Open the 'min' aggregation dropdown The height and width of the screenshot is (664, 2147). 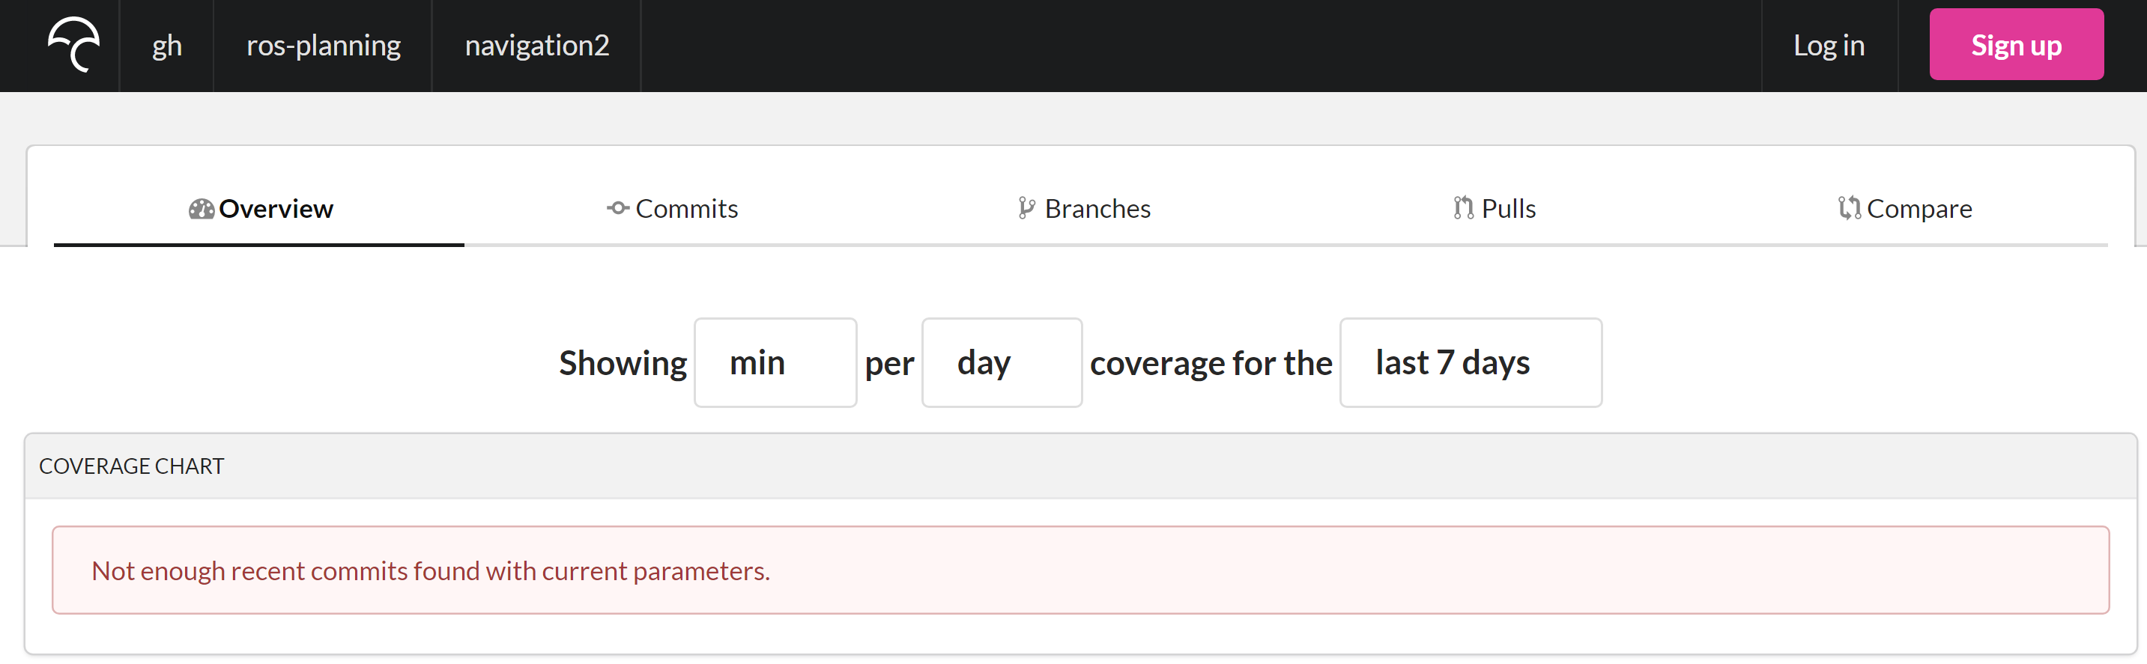coord(775,363)
